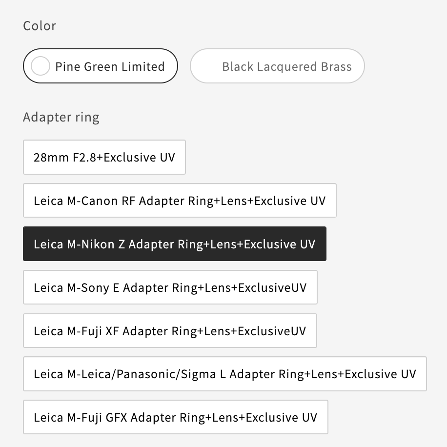Click the Pine Green Limited swatch circle

tap(41, 66)
